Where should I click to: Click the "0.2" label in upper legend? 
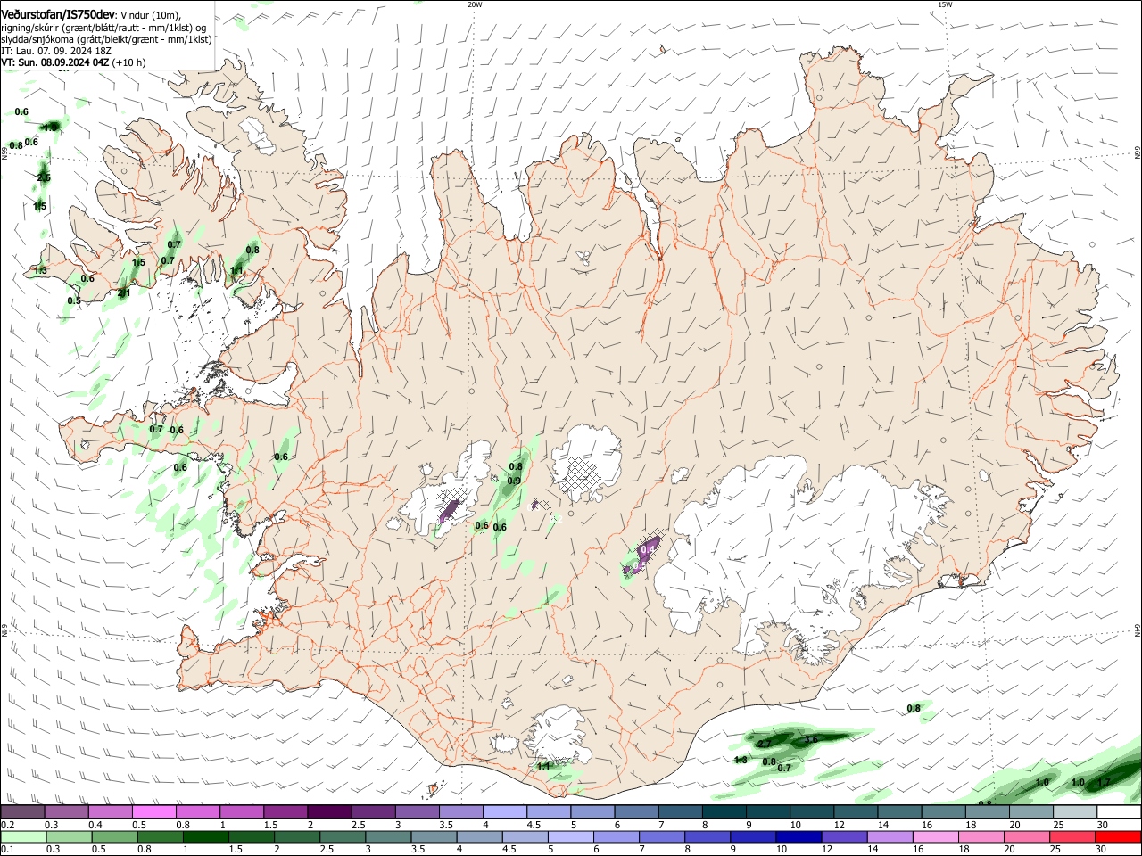(7, 825)
